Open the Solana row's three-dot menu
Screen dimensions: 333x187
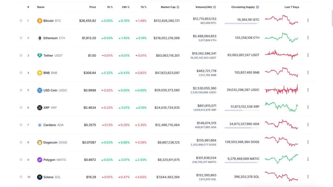pos(308,177)
